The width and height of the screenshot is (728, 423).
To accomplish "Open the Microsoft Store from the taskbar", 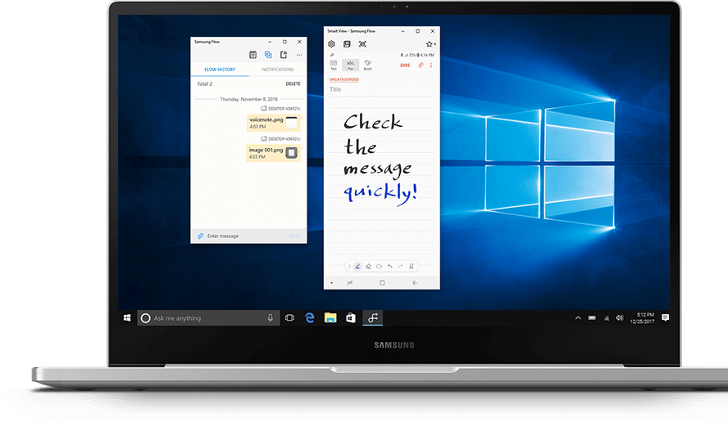I will (351, 317).
